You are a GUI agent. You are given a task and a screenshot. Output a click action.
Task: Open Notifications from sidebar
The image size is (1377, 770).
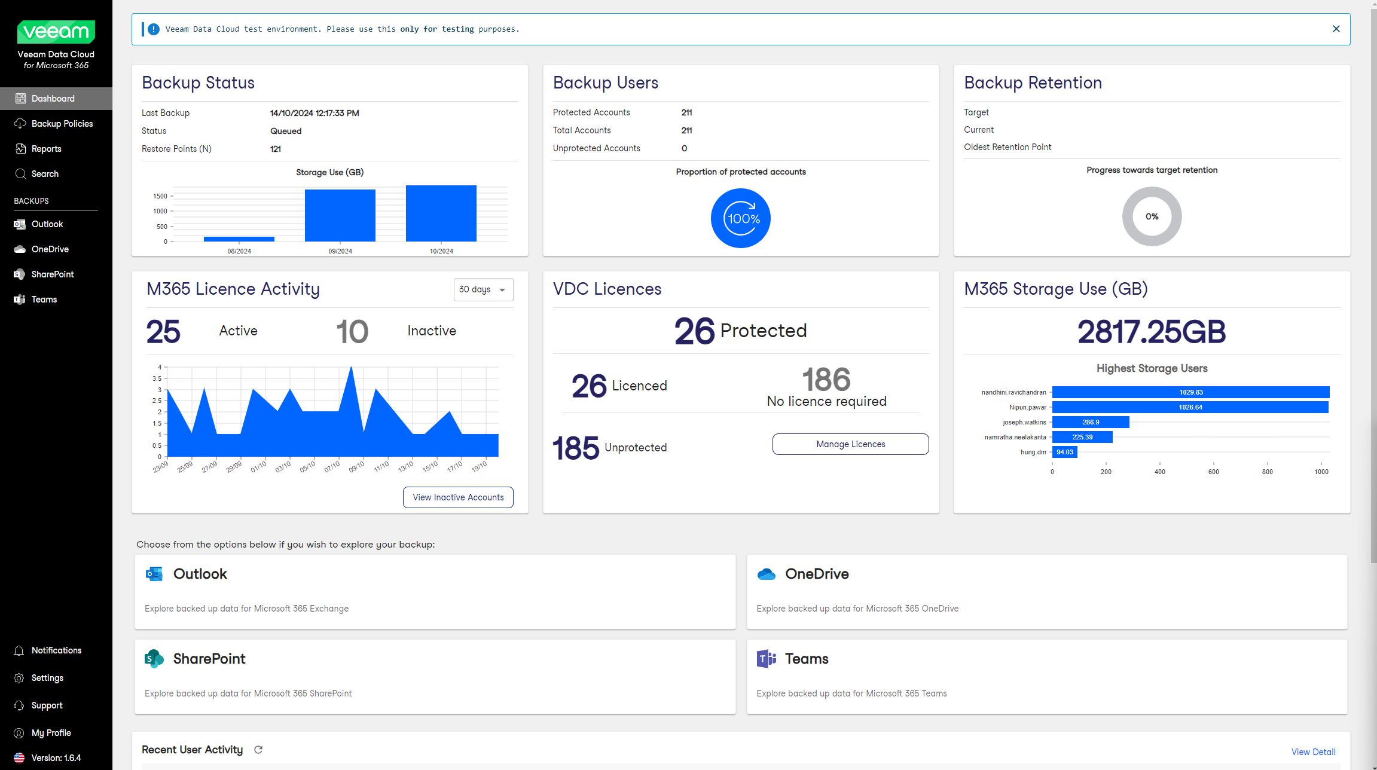coord(56,650)
